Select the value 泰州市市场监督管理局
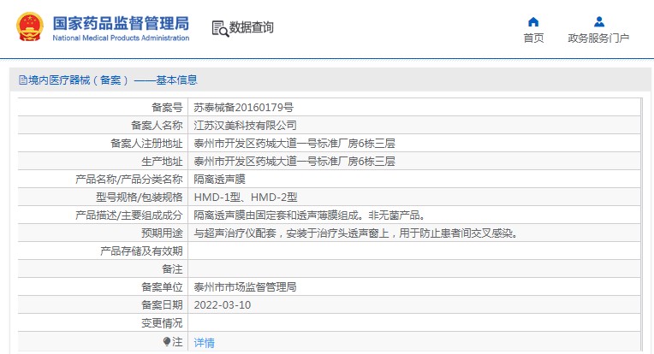 pyautogui.click(x=245, y=287)
